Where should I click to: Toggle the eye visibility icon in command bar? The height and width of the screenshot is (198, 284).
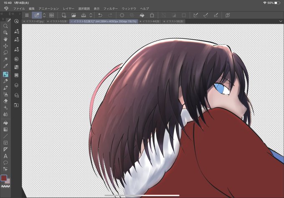tap(52, 15)
